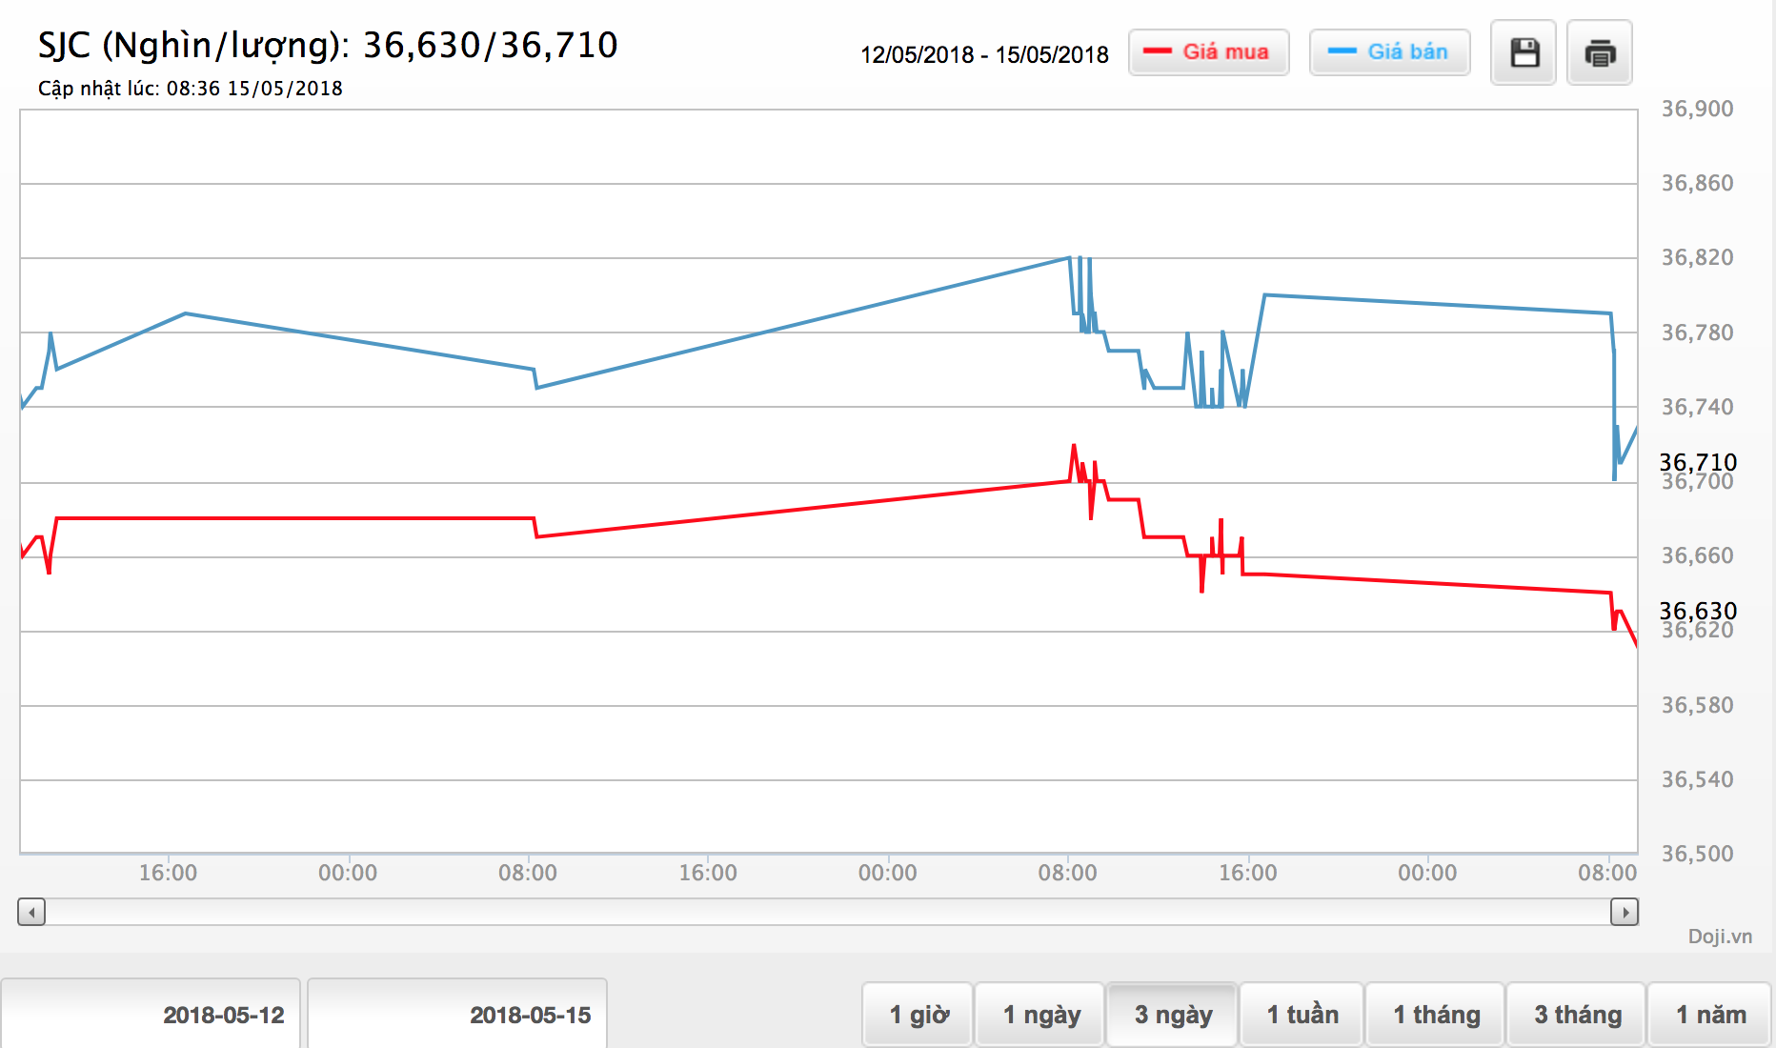The image size is (1776, 1048).
Task: Click the save chart floppy disk icon
Action: click(1524, 52)
